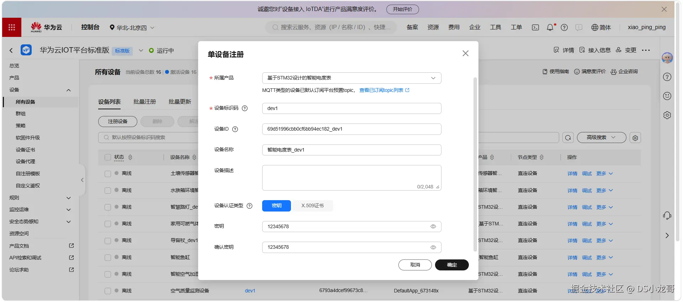Go back with the left arrow icon
The image size is (683, 302).
coord(11,50)
